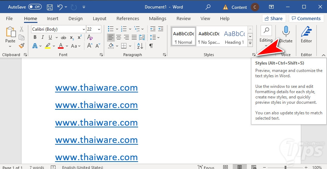This screenshot has width=327, height=169.
Task: Apply superscript formatting
Action: tap(80, 37)
